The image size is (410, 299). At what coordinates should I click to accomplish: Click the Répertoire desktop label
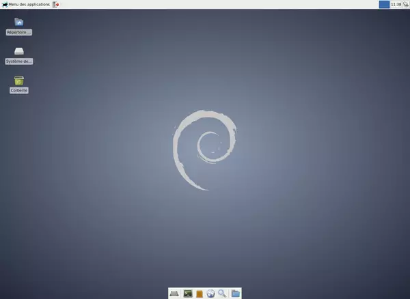pyautogui.click(x=19, y=32)
